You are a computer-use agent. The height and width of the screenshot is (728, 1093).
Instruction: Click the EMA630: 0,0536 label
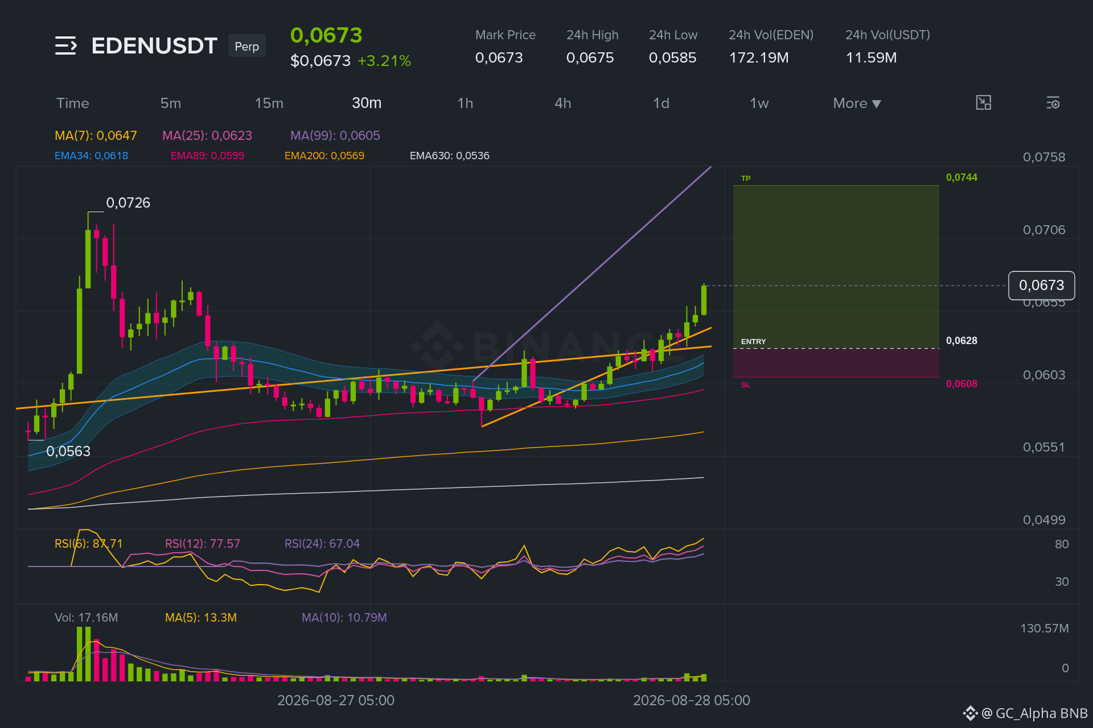(450, 156)
